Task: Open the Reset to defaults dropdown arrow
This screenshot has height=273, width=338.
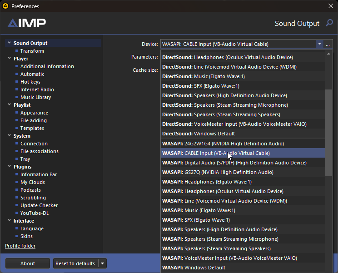Action: click(103, 263)
